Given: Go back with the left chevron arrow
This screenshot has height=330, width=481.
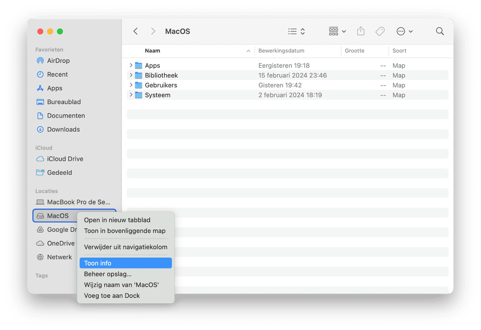Looking at the screenshot, I should (x=136, y=31).
